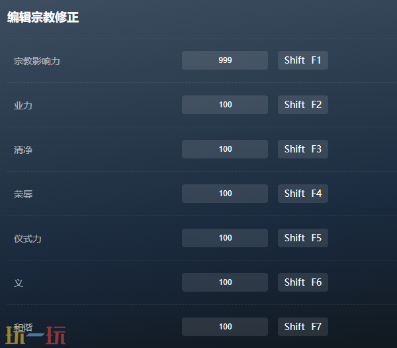Click the 宗教影响力 label

pos(36,61)
